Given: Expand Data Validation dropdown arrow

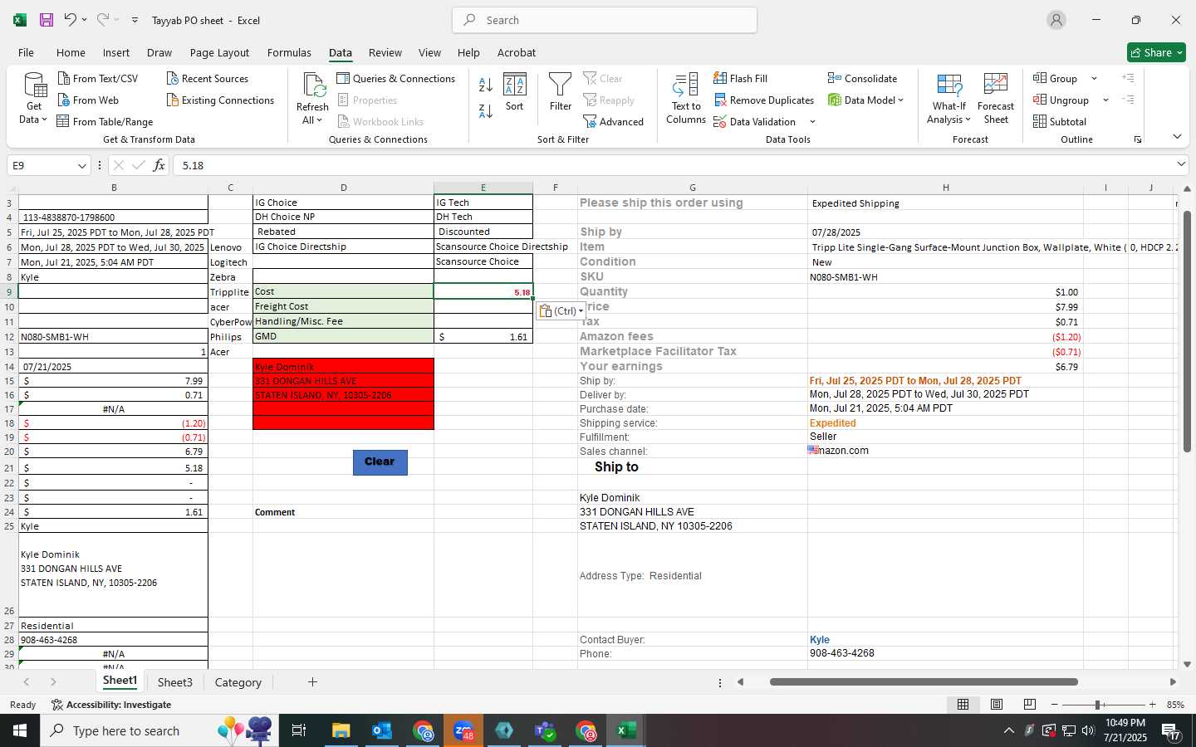Looking at the screenshot, I should (x=812, y=122).
